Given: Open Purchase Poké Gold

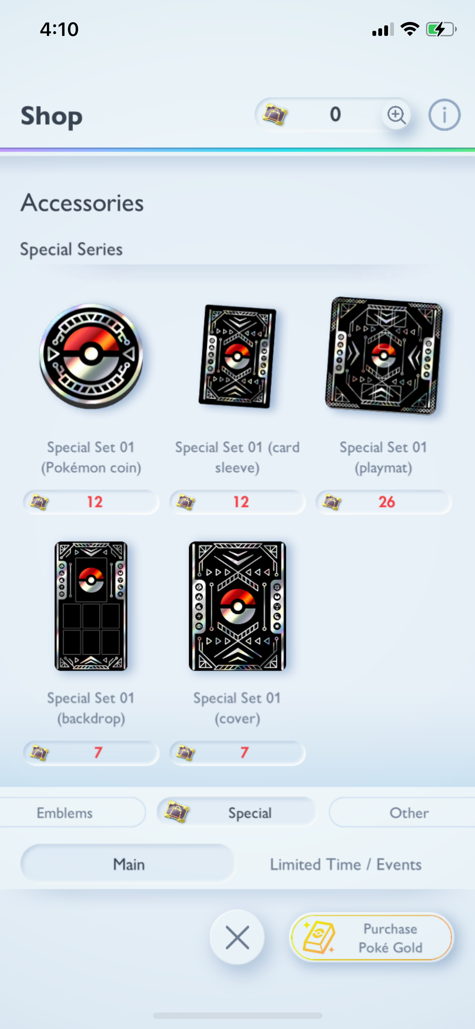Looking at the screenshot, I should pyautogui.click(x=372, y=937).
